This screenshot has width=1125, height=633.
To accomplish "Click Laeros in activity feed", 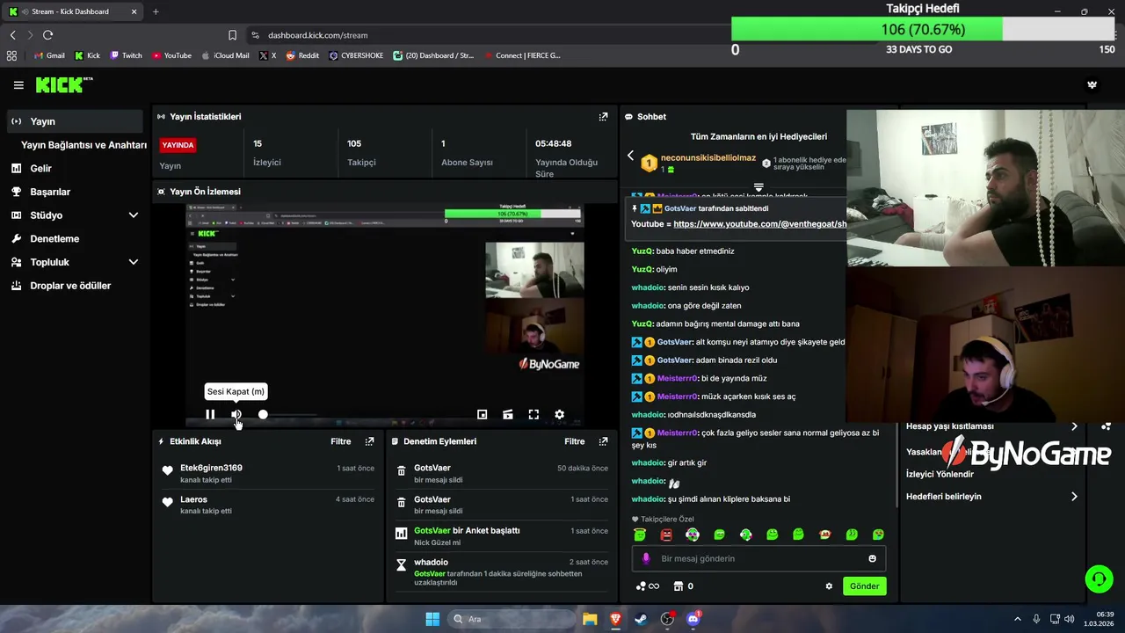I will click(x=193, y=499).
